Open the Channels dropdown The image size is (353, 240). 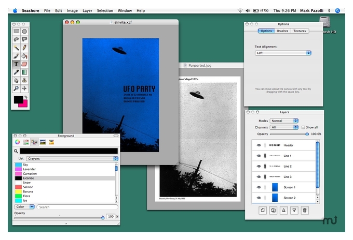(284, 127)
